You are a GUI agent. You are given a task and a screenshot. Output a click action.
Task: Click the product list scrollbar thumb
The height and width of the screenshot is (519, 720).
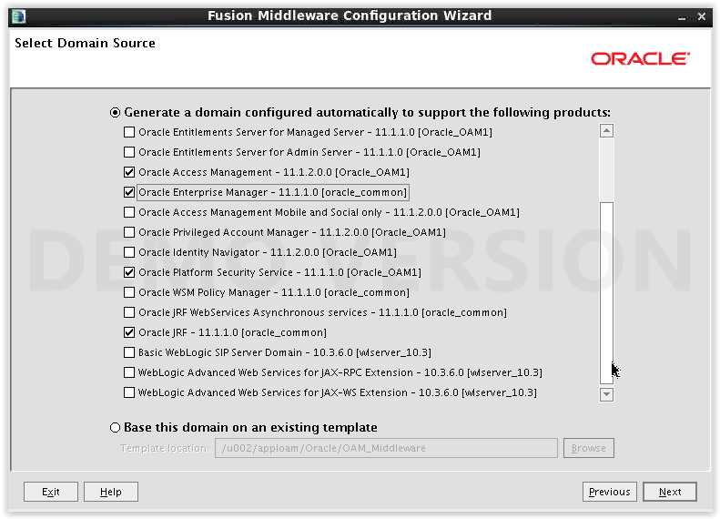[x=606, y=292]
